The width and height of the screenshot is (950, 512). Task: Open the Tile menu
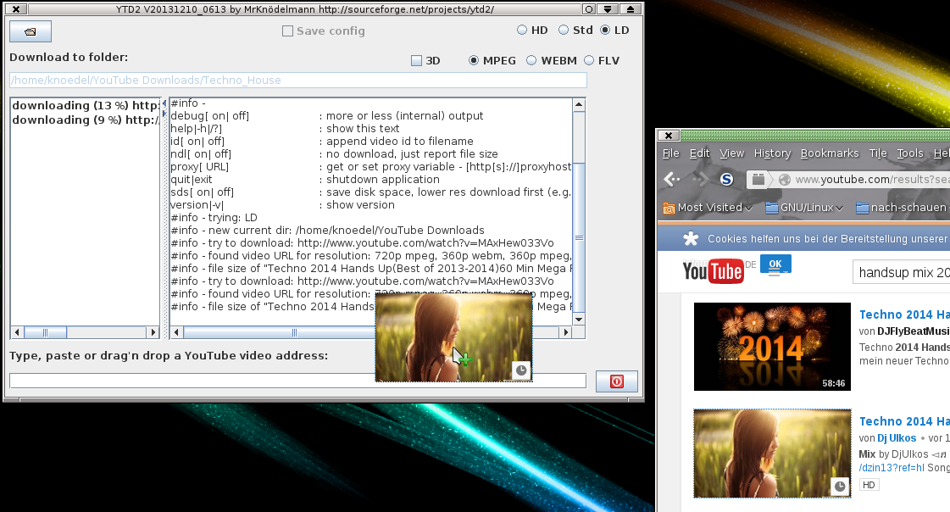(878, 153)
